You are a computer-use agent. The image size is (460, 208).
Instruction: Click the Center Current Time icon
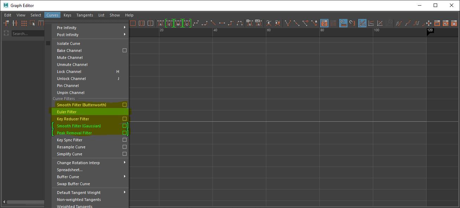(150, 23)
